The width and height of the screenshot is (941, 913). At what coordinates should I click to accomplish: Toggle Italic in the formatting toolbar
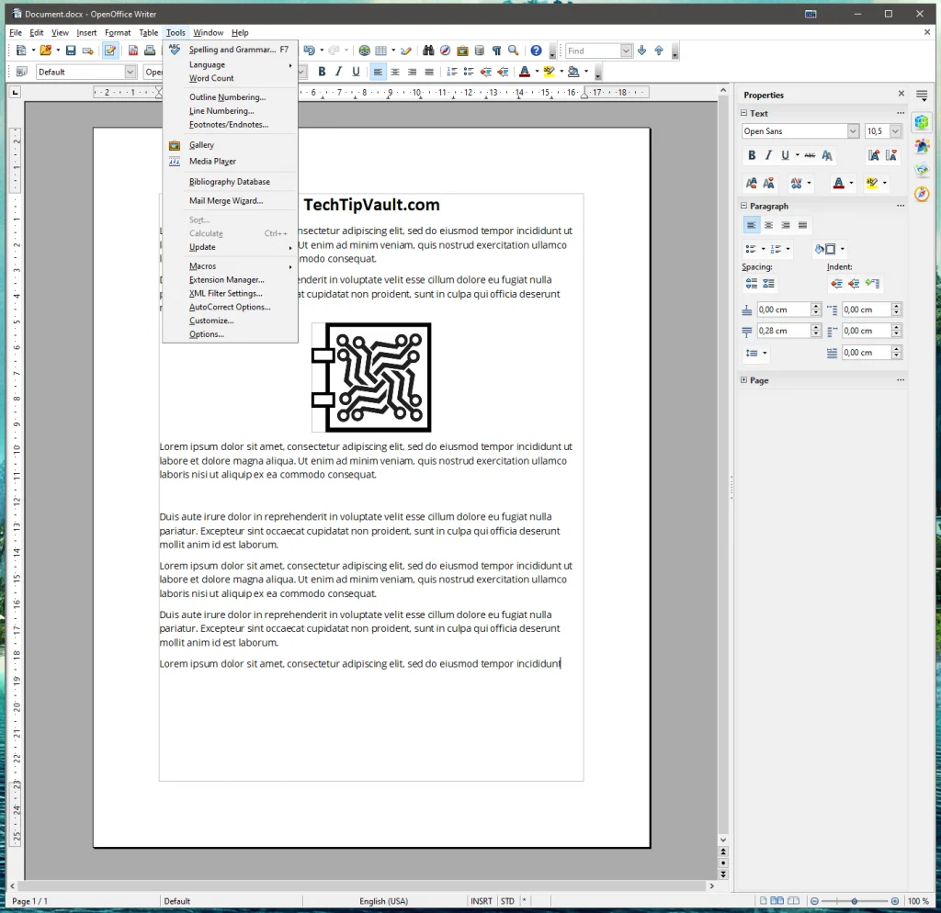pos(338,72)
